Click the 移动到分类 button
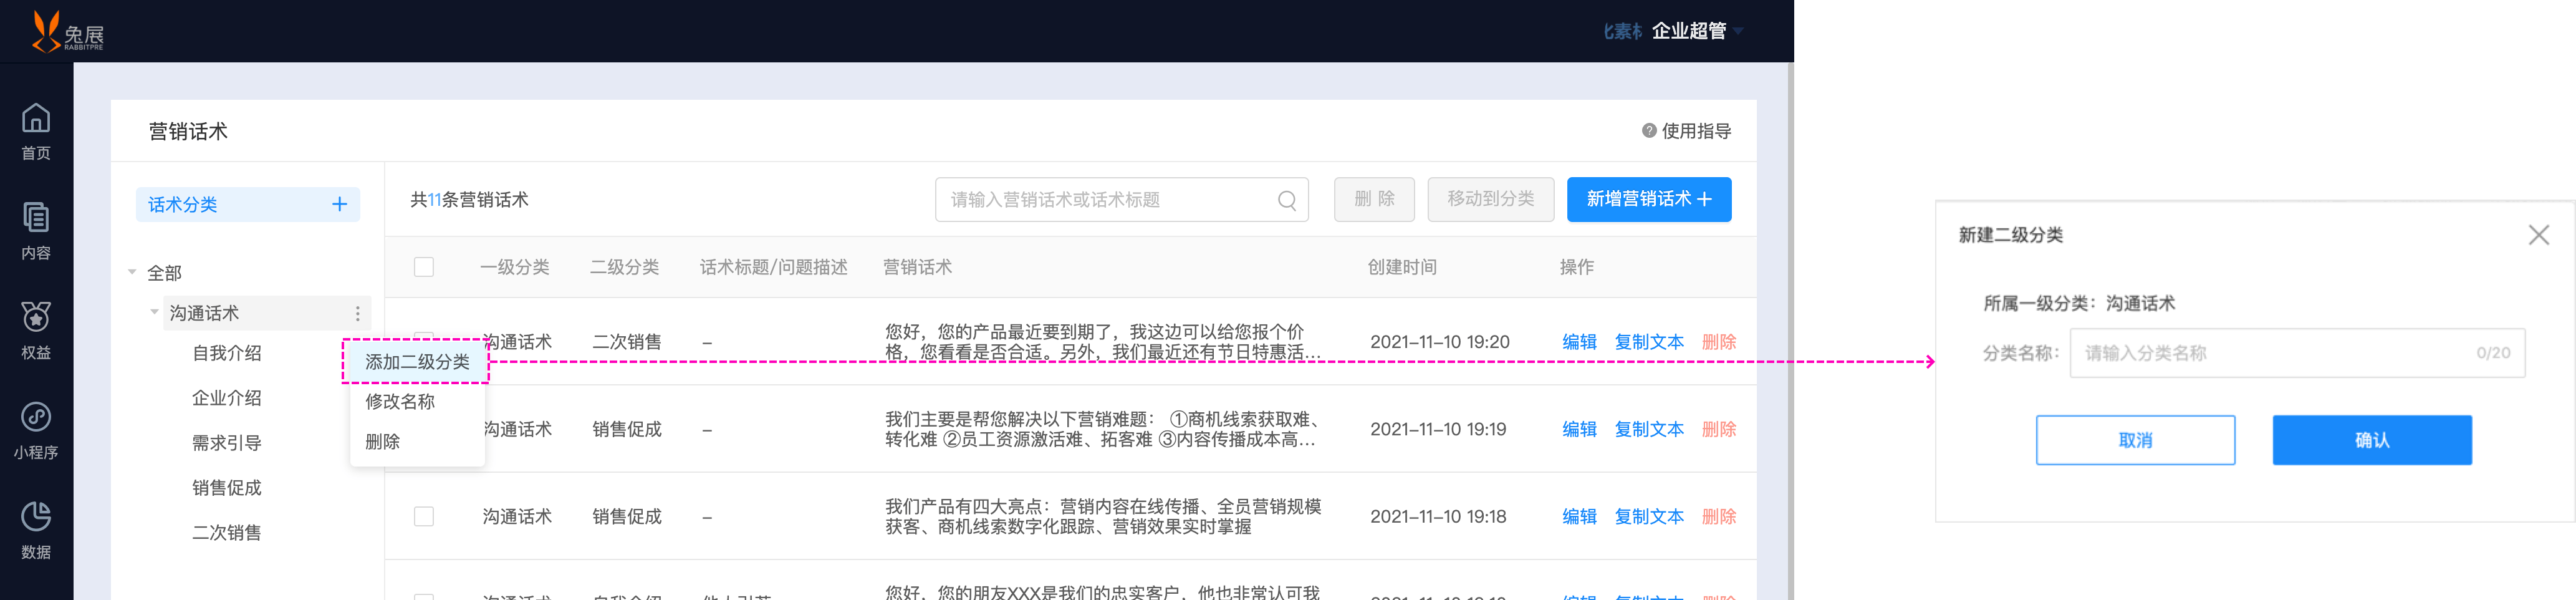The width and height of the screenshot is (2576, 600). [x=1490, y=199]
